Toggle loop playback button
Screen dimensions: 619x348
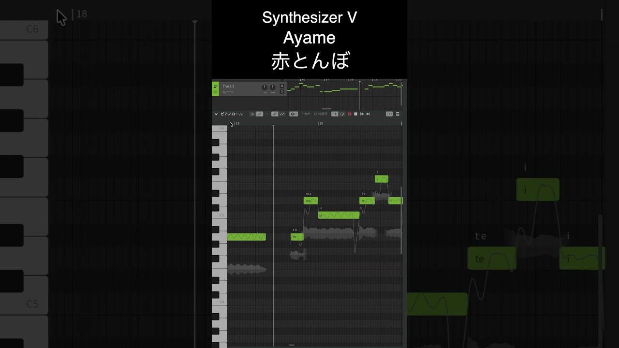click(342, 114)
